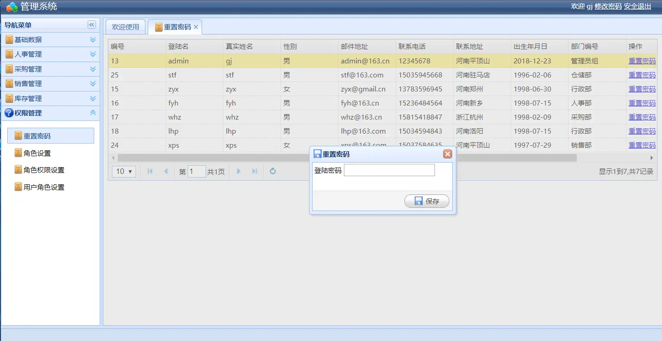Click 重置密码 link for stf row
Image resolution: width=662 pixels, height=341 pixels.
click(x=642, y=75)
